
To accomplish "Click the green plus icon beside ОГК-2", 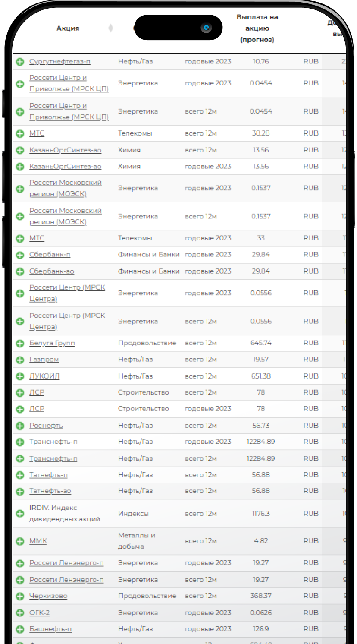I will [x=20, y=613].
